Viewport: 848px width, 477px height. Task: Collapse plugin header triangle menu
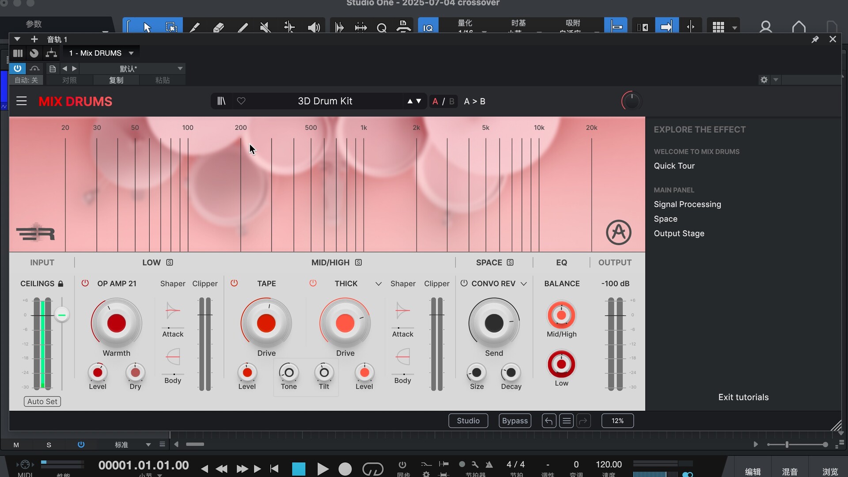(17, 39)
